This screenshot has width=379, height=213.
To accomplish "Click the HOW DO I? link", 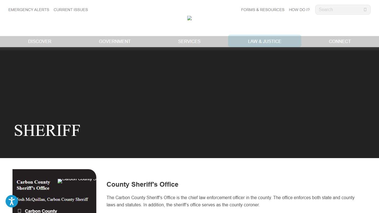I will click(x=299, y=10).
